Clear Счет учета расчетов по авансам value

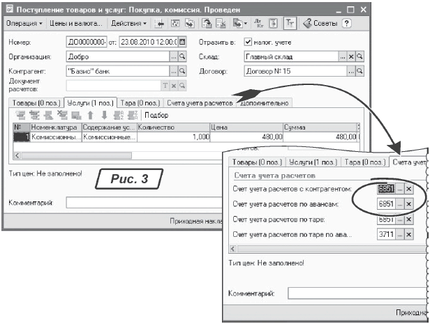coord(409,203)
